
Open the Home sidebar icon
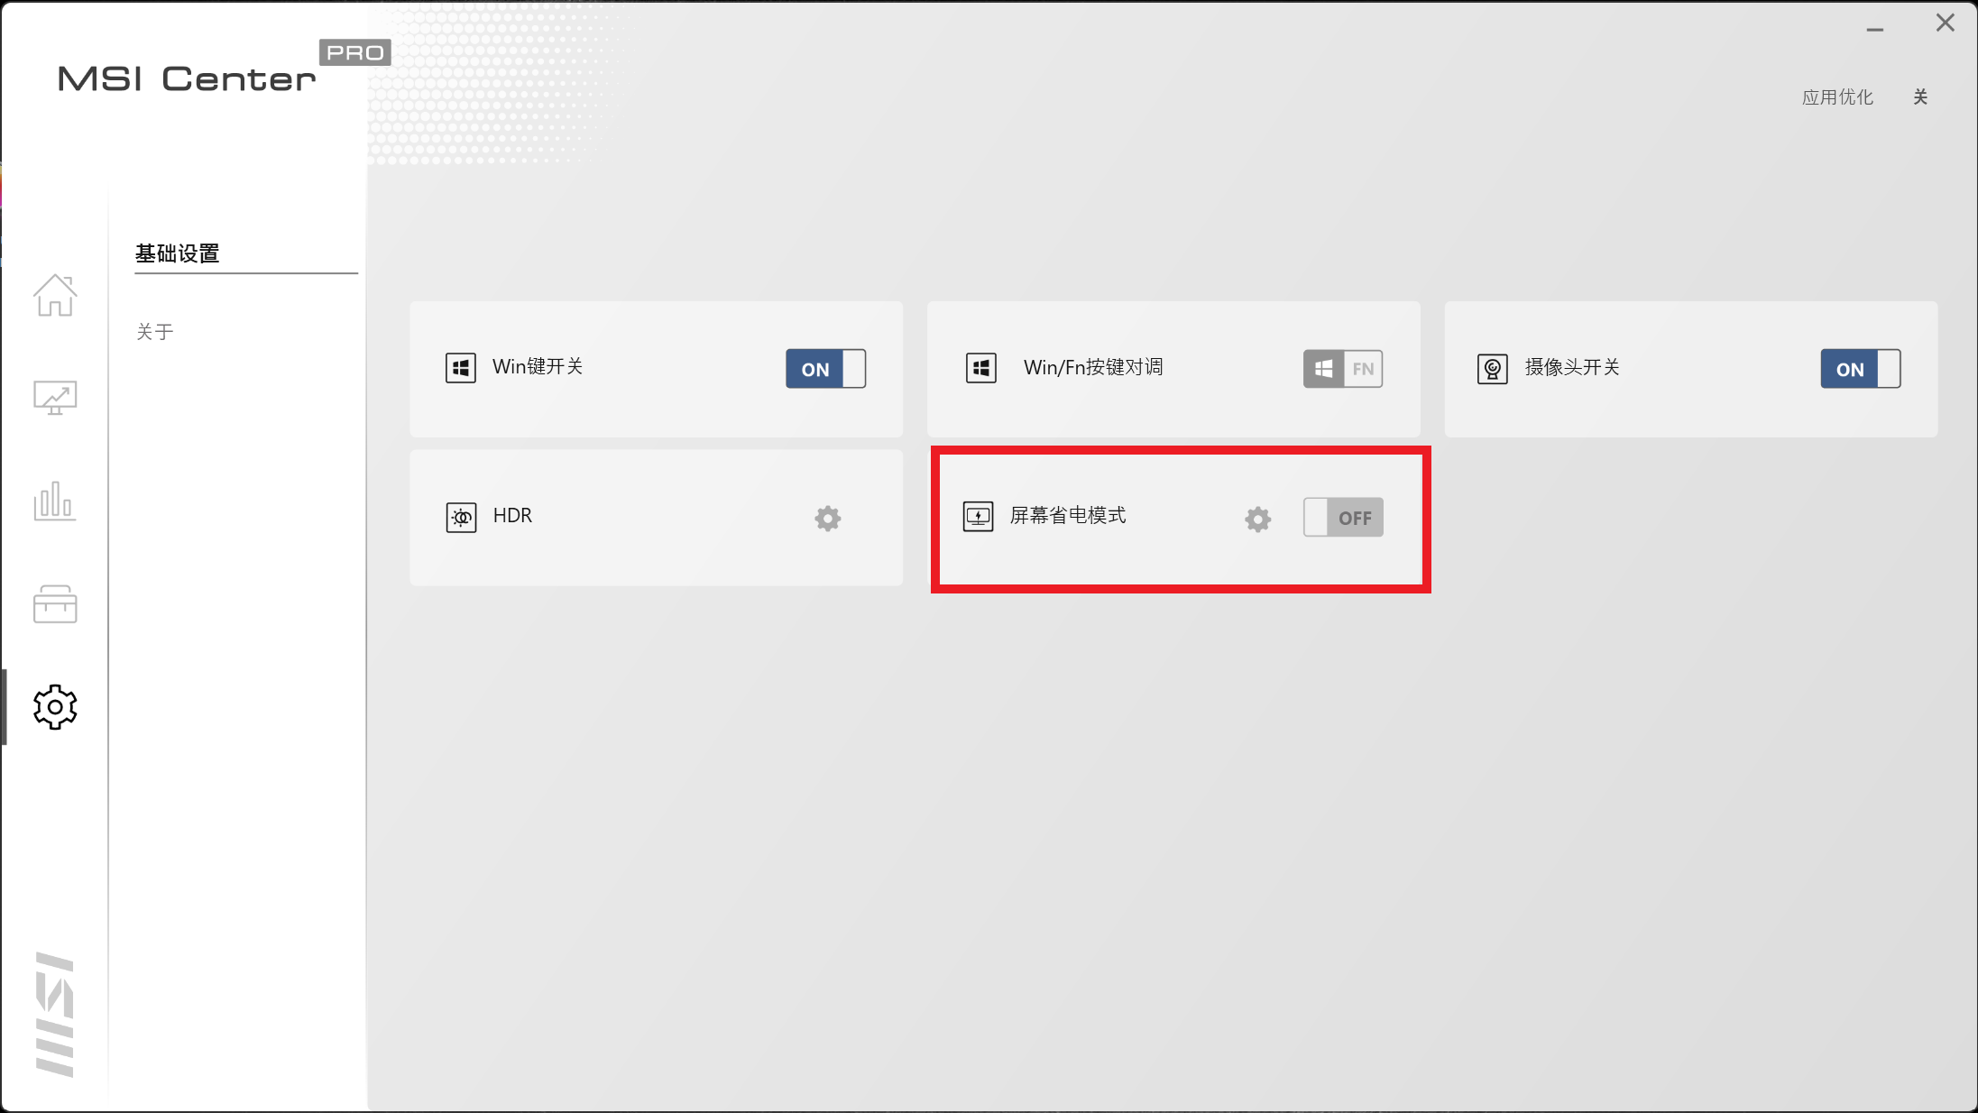[55, 296]
